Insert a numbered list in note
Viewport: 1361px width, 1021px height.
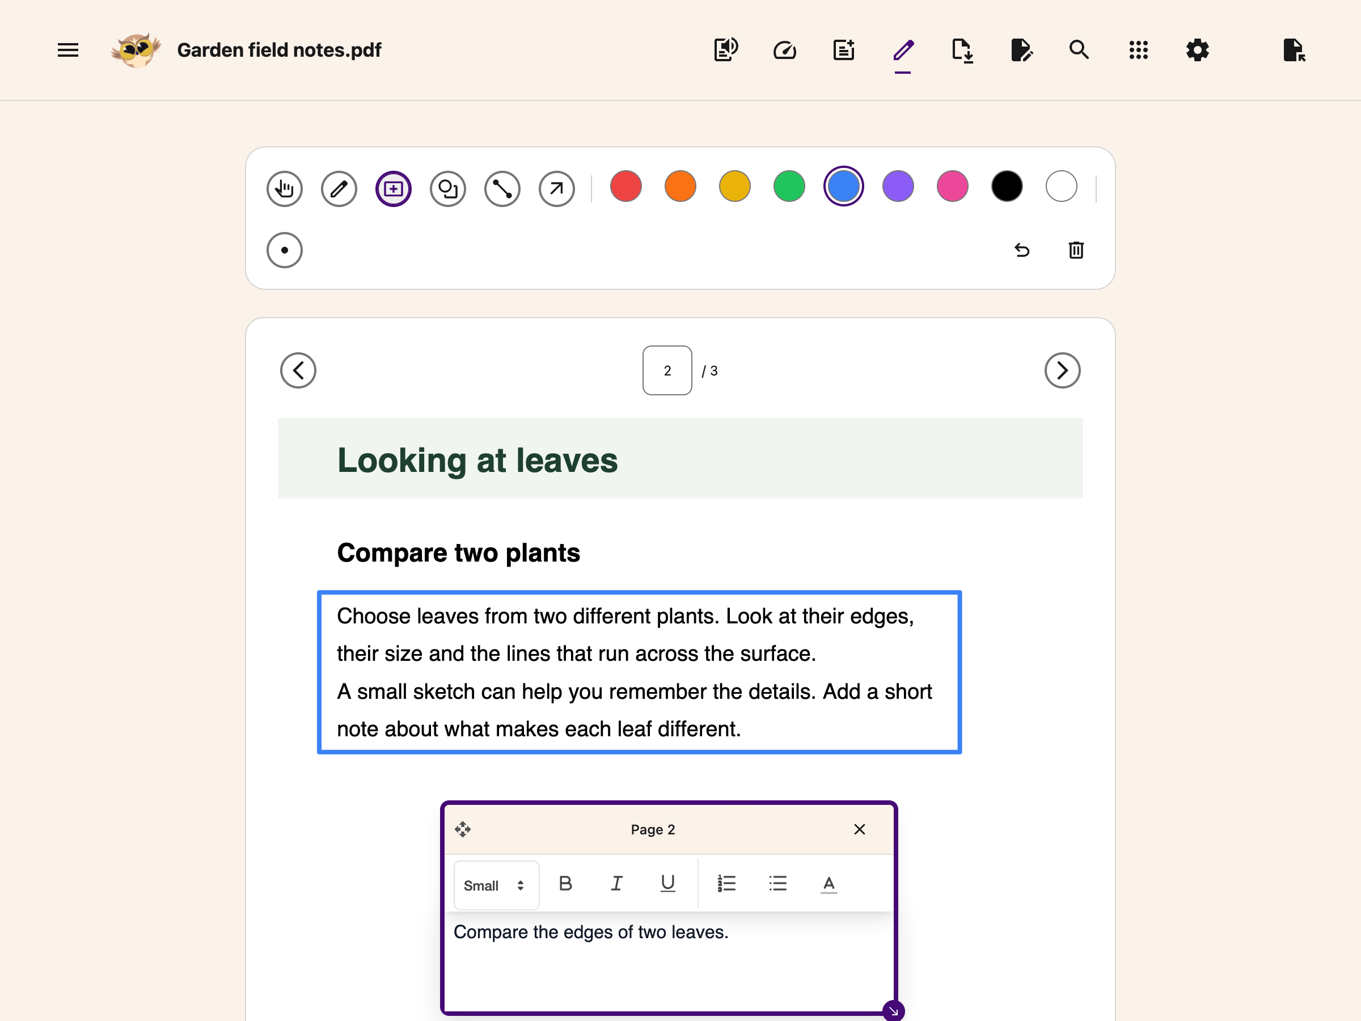(726, 884)
